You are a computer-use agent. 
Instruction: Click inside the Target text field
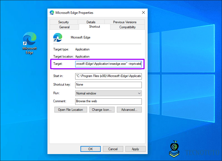[109, 64]
